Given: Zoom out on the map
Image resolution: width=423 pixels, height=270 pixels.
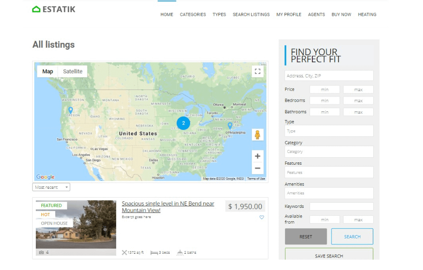Looking at the screenshot, I should (258, 168).
